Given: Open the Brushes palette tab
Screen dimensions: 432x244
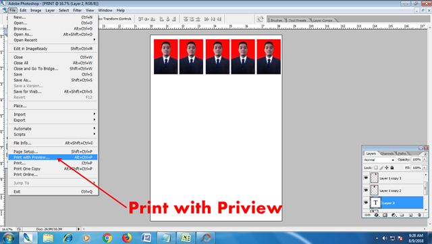Looking at the screenshot, I should point(276,20).
